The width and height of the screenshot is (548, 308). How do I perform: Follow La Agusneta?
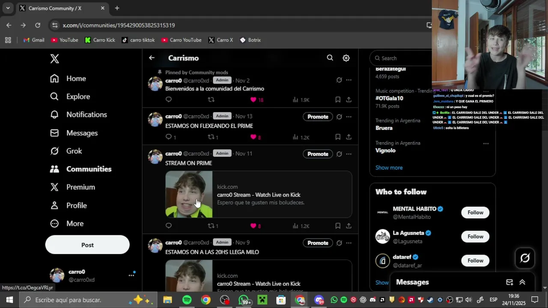tap(475, 236)
